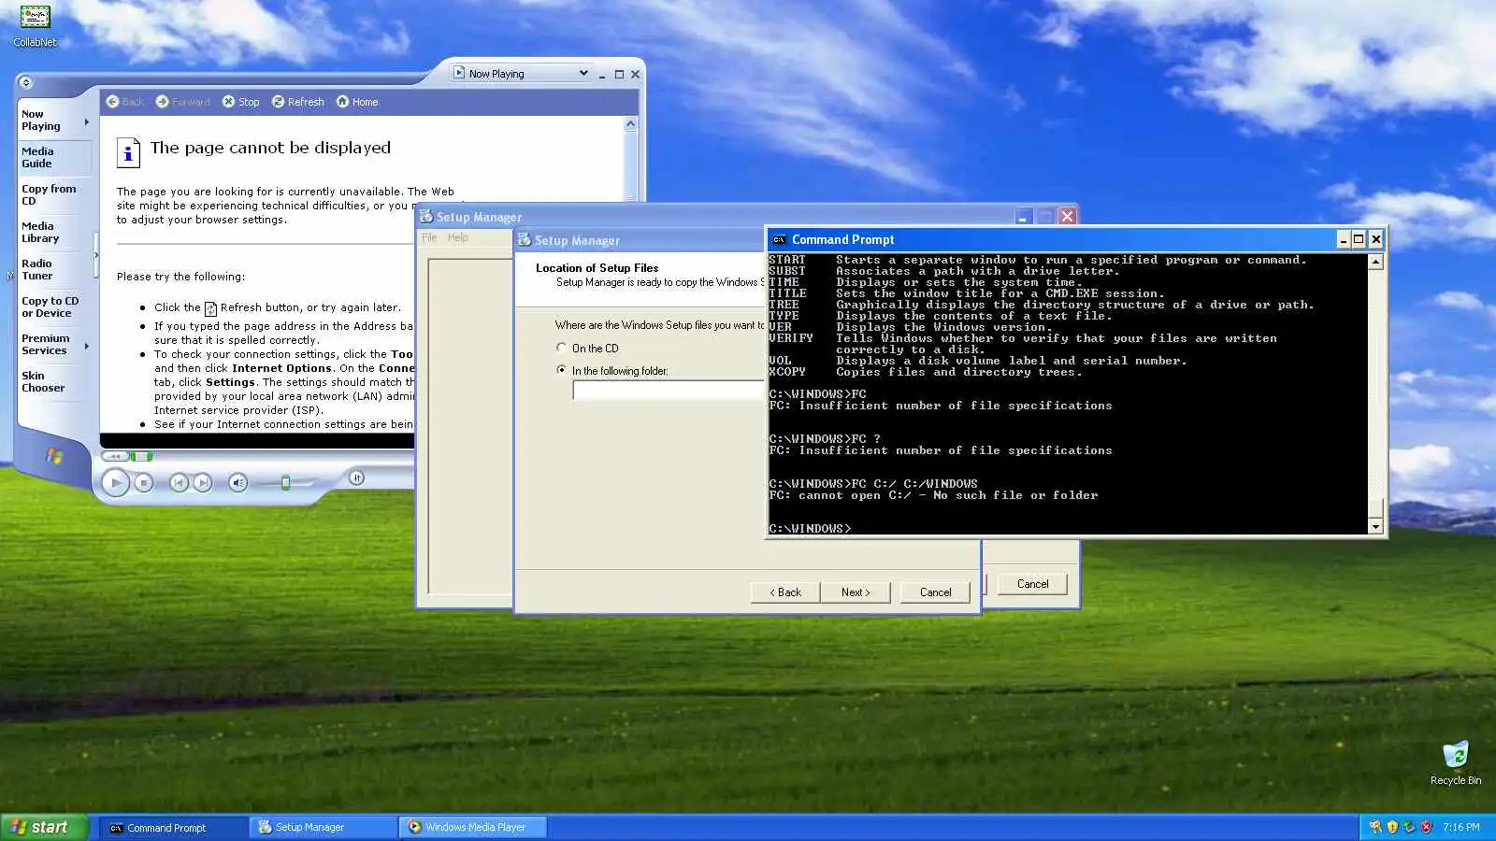Image resolution: width=1496 pixels, height=841 pixels.
Task: Select the 'On the CD' radio option
Action: pos(561,348)
